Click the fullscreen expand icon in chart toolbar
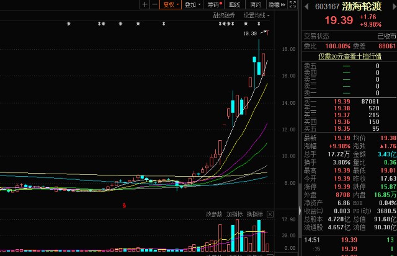Viewport: 397px width, 256px height. point(291,4)
